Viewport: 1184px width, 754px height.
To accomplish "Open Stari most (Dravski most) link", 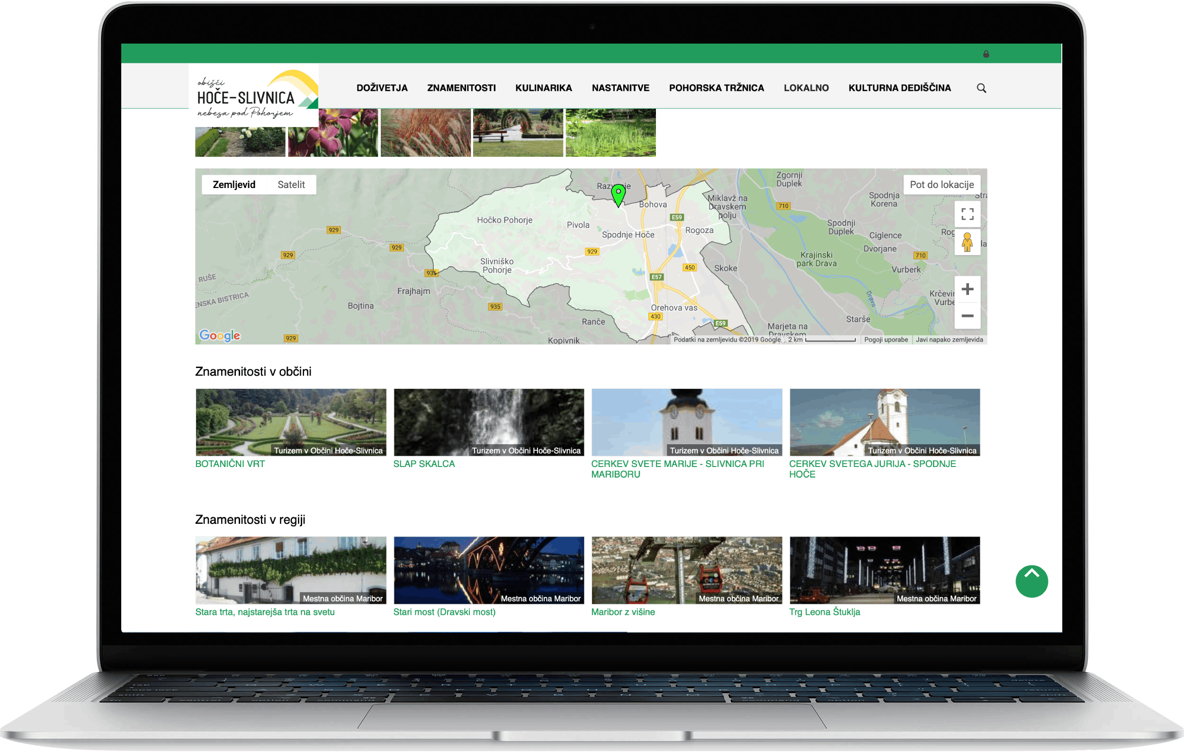I will click(x=444, y=612).
